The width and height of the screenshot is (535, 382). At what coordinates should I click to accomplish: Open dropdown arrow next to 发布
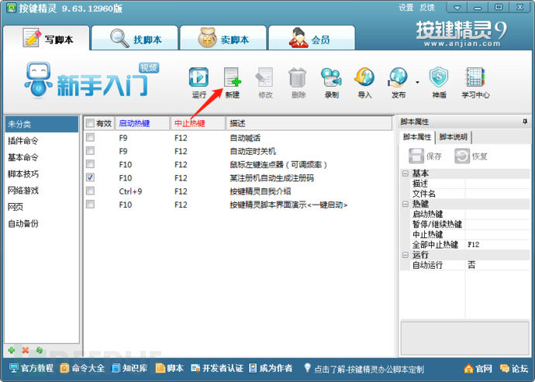(x=417, y=82)
